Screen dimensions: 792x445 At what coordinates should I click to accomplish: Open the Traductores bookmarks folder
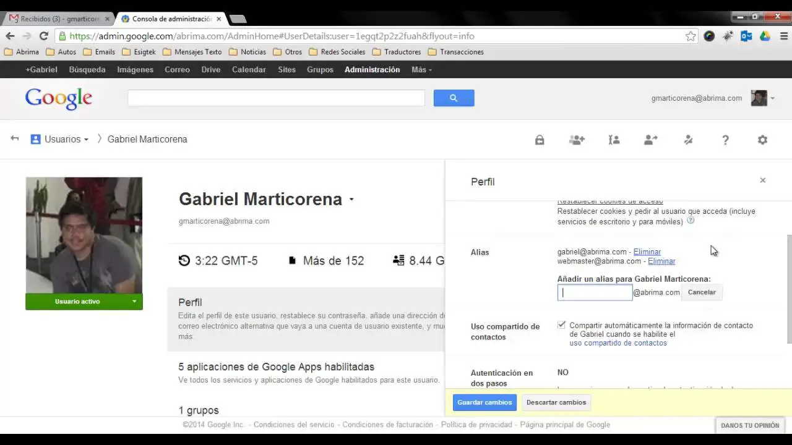[x=396, y=52]
